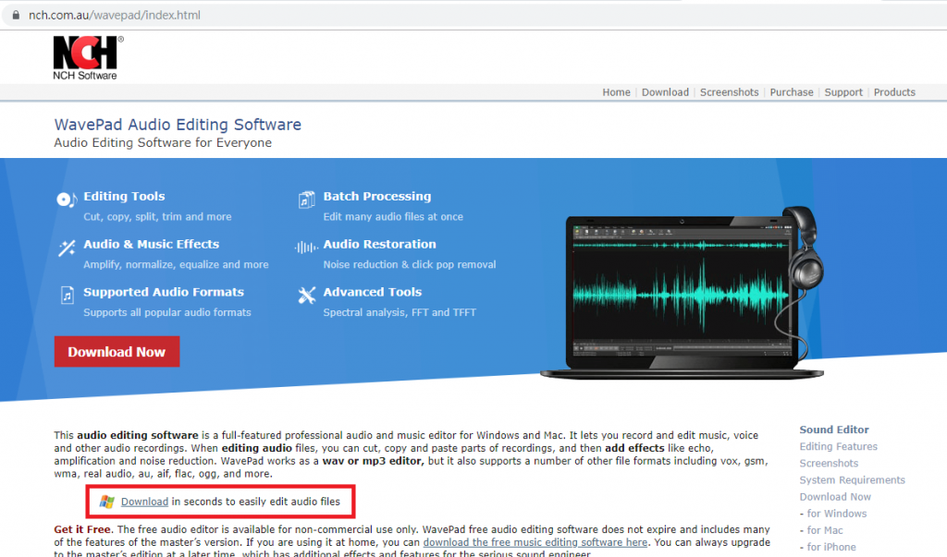Open the Products menu item

pyautogui.click(x=894, y=92)
